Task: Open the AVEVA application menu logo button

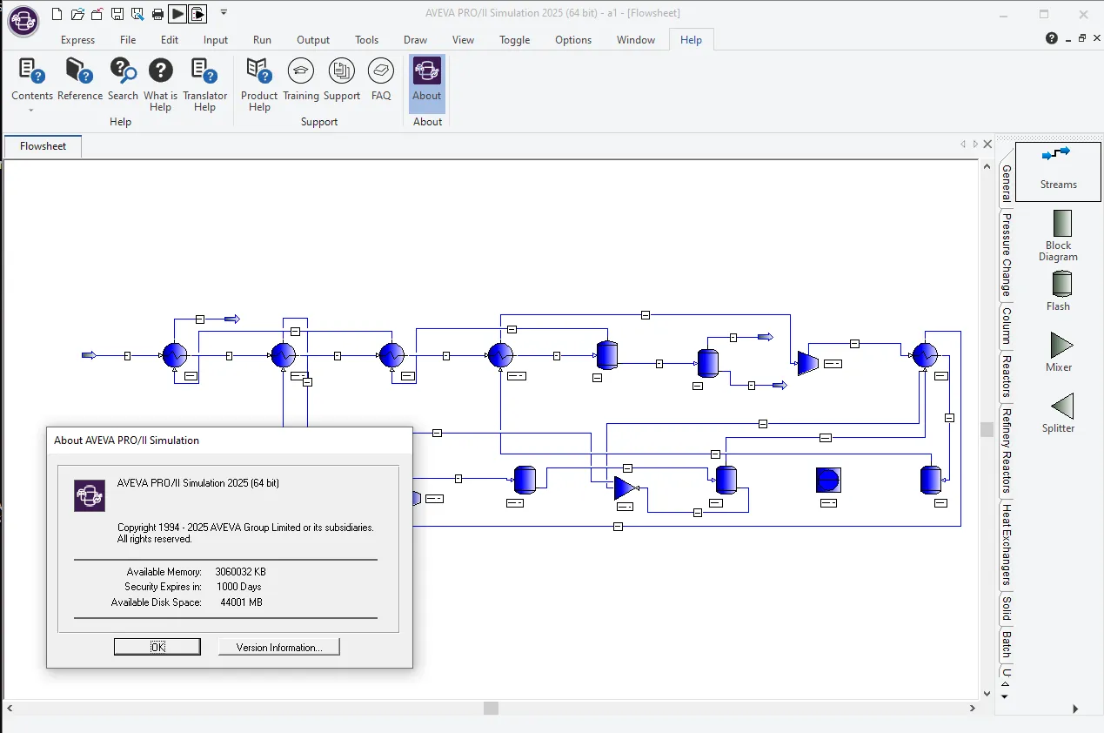Action: click(x=23, y=19)
